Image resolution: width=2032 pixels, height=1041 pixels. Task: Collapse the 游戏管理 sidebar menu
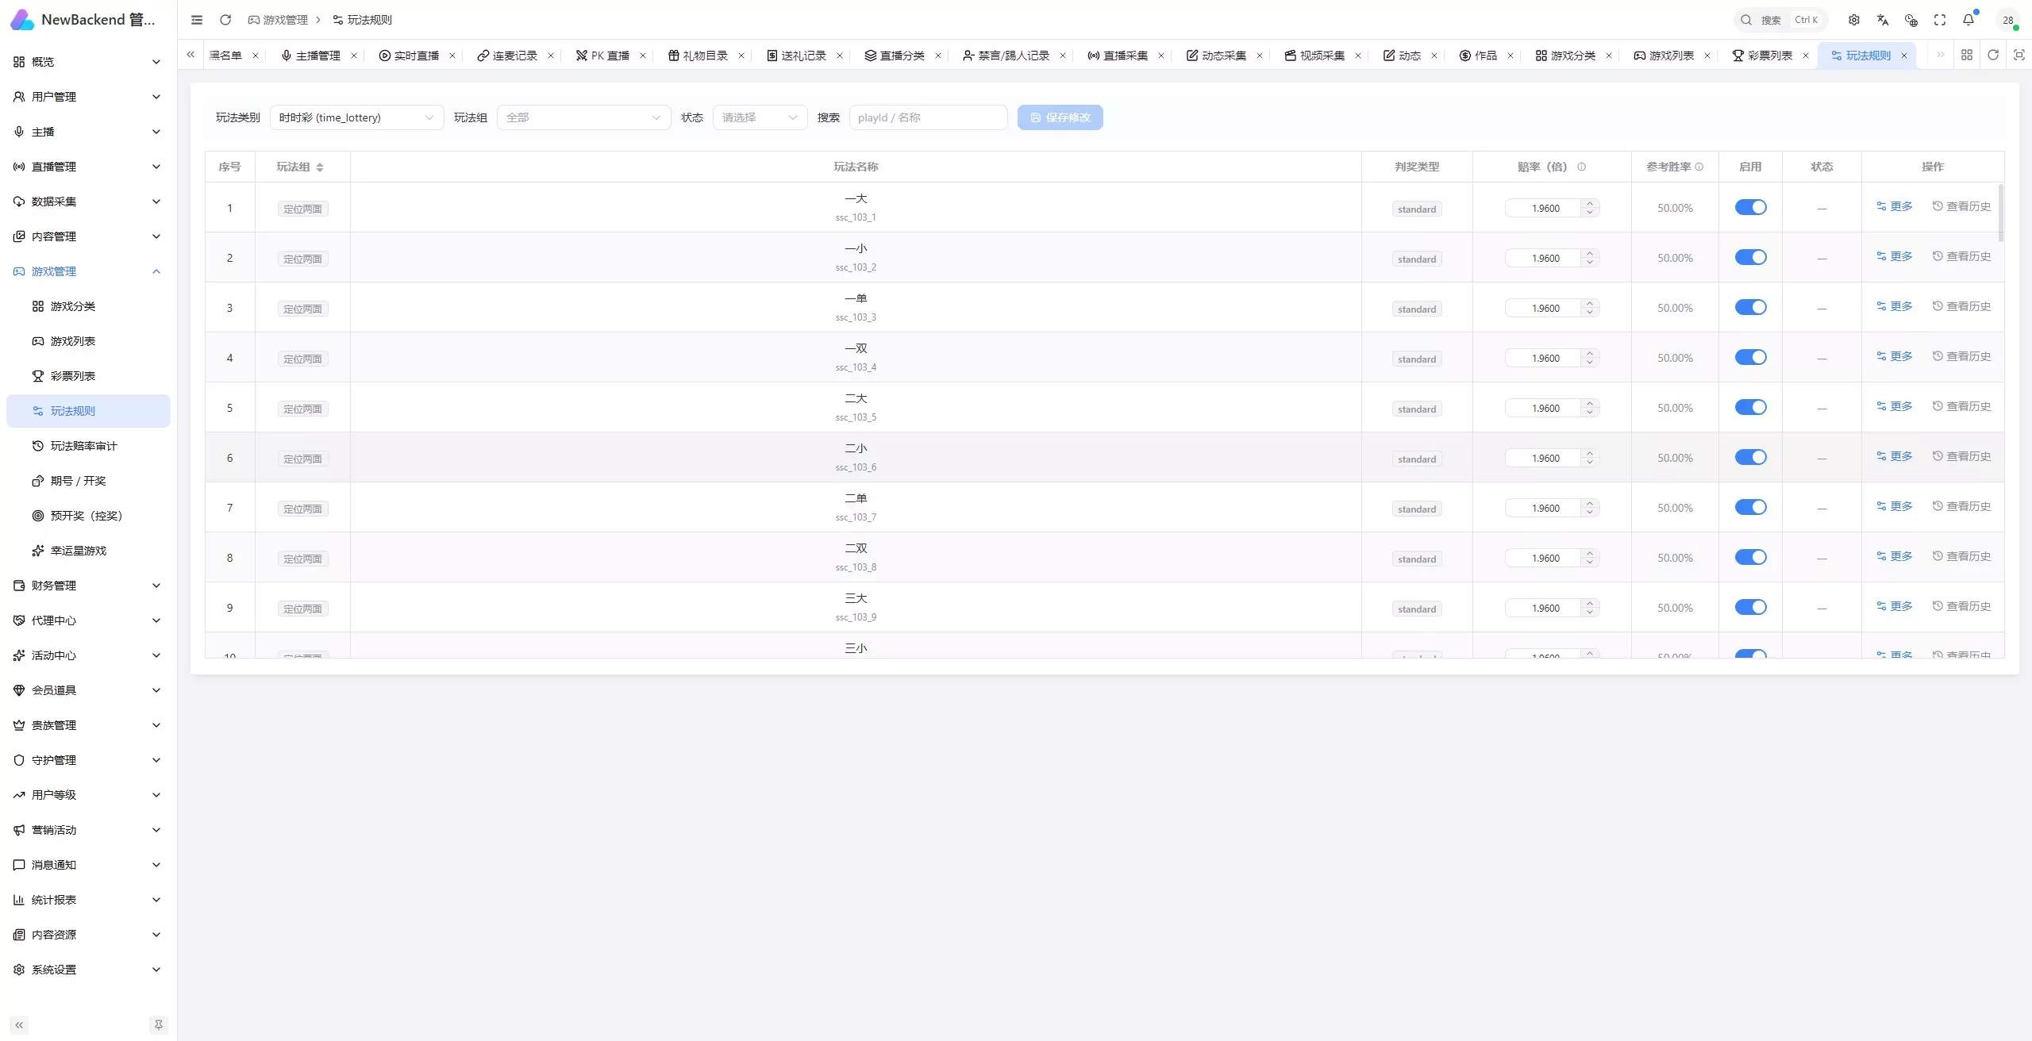(x=88, y=271)
